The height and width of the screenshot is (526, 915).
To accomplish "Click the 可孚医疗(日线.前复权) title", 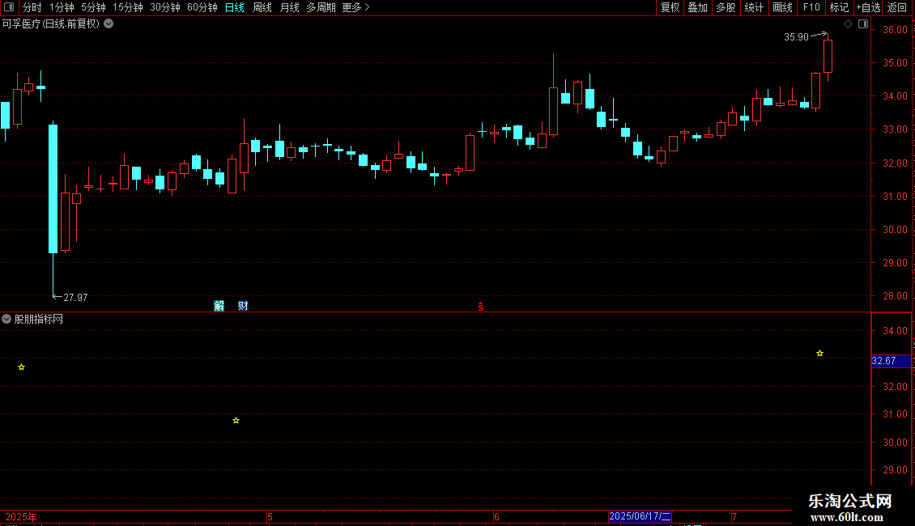I will [51, 24].
